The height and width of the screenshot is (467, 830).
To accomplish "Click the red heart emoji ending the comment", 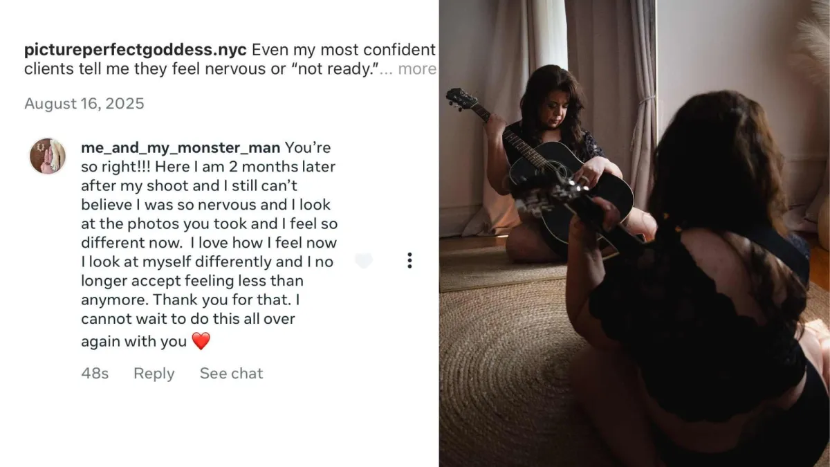I will [x=201, y=341].
